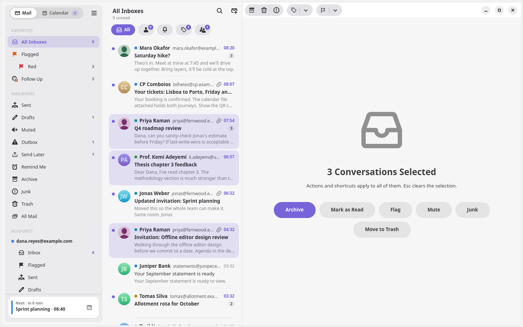Select the All filter pill
523x327 pixels.
point(123,30)
